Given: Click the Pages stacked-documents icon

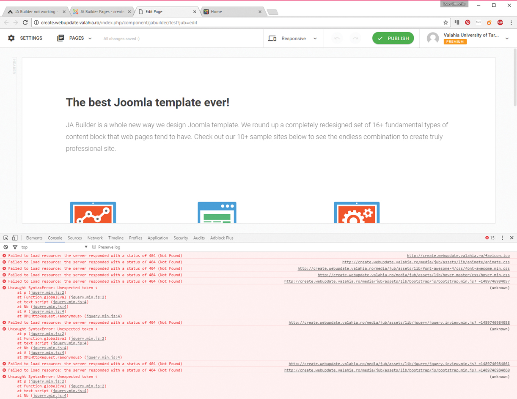Looking at the screenshot, I should 60,38.
